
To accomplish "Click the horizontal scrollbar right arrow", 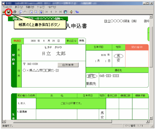I will point(148,121).
